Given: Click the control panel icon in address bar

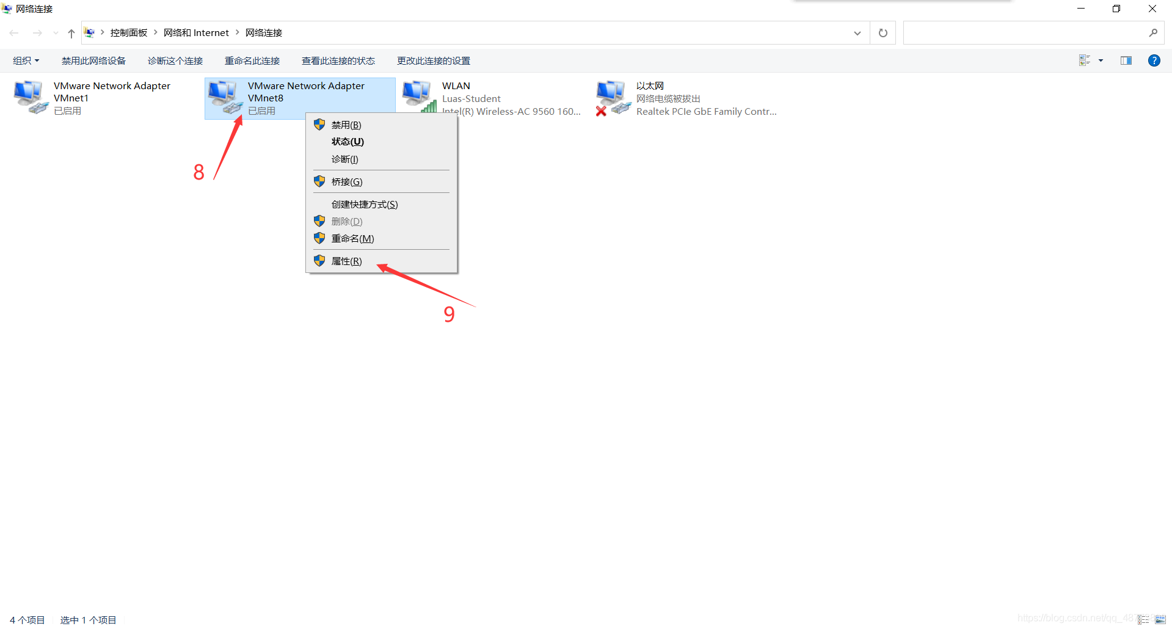Looking at the screenshot, I should pos(90,33).
